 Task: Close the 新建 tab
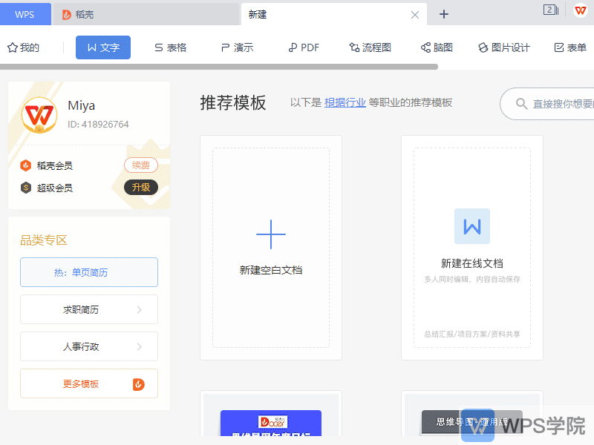pyautogui.click(x=415, y=15)
